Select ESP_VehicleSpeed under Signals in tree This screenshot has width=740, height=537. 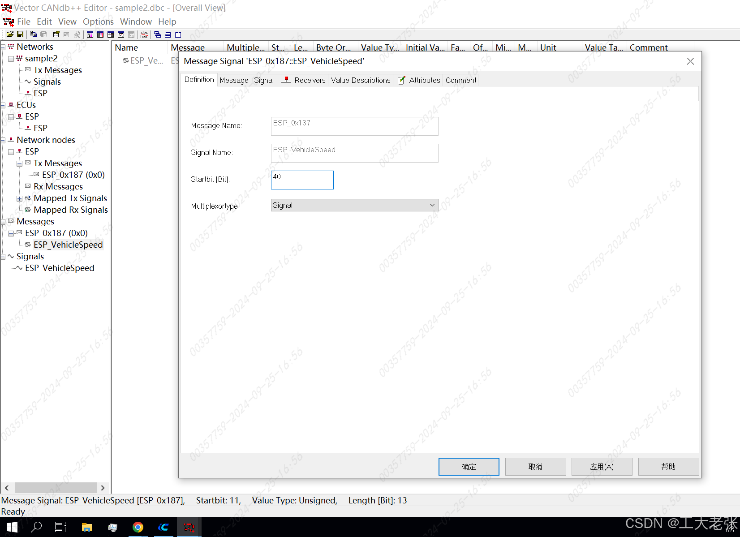pyautogui.click(x=60, y=268)
